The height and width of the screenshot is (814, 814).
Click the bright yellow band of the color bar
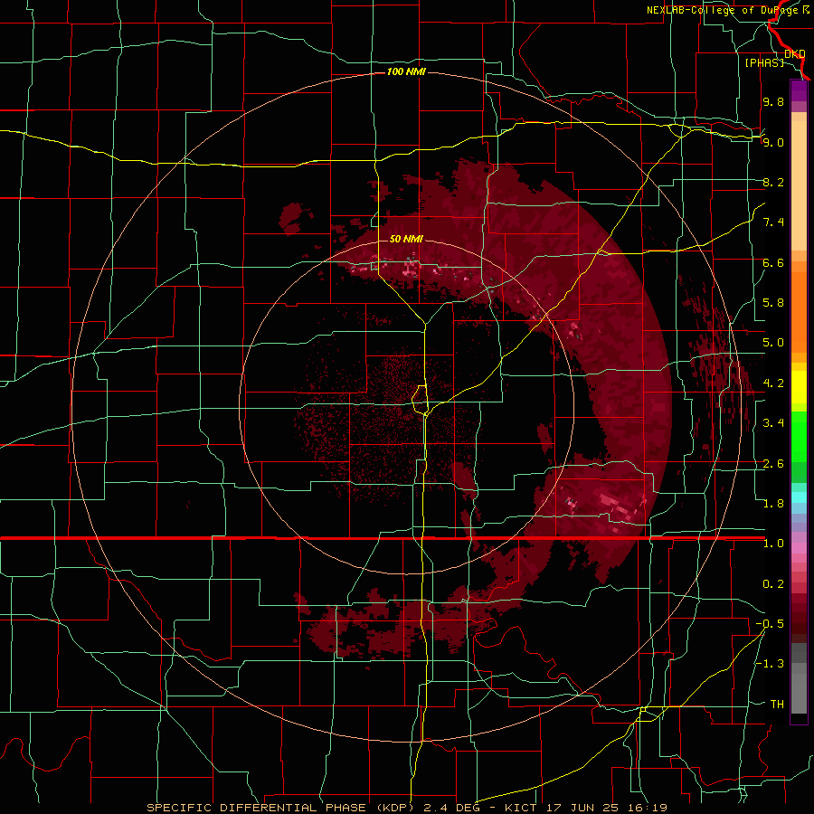tap(799, 387)
